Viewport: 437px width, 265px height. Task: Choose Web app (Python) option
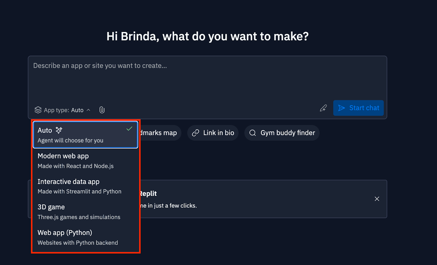78,237
